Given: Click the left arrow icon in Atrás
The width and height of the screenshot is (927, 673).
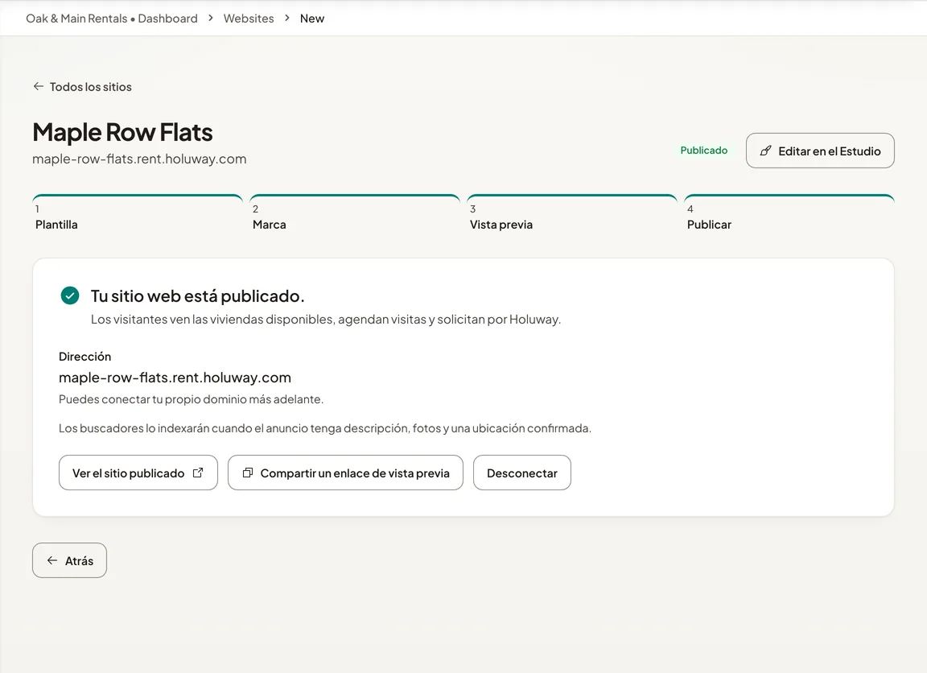Looking at the screenshot, I should (x=52, y=560).
